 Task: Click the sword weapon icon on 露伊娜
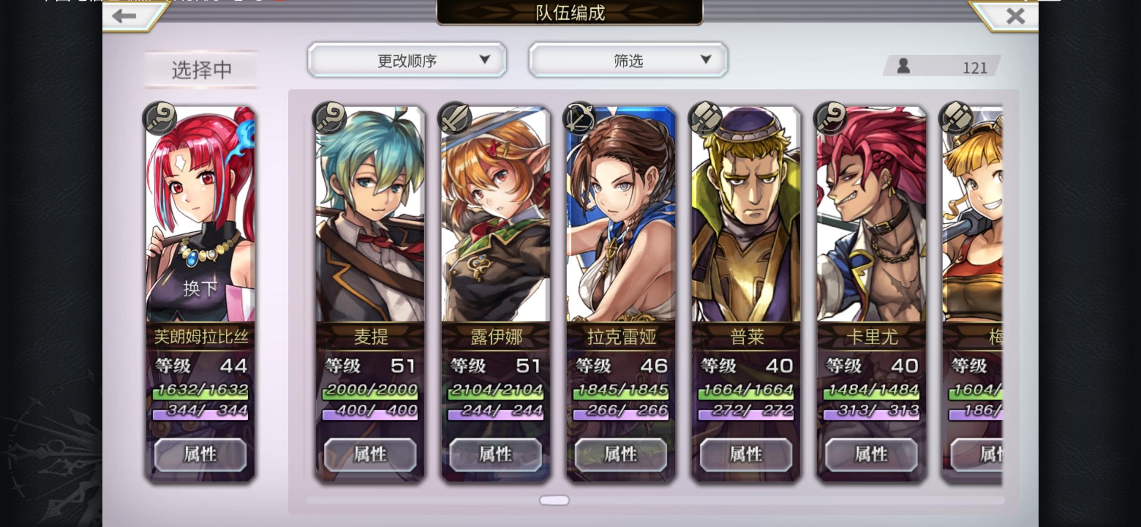pyautogui.click(x=454, y=118)
